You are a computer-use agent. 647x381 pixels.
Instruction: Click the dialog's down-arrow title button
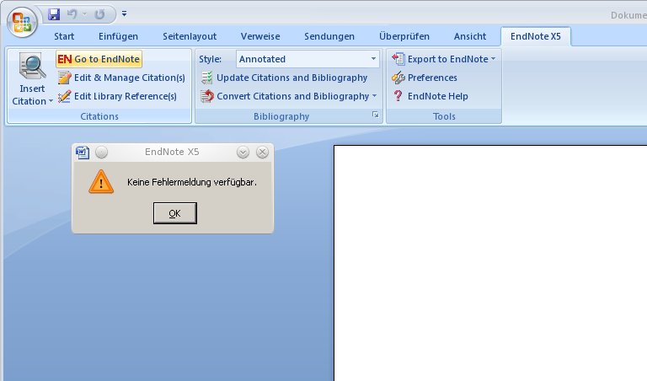pyautogui.click(x=243, y=153)
